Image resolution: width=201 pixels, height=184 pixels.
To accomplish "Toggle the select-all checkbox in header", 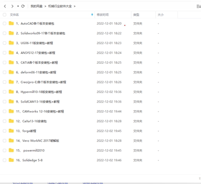I will pos(5,15).
